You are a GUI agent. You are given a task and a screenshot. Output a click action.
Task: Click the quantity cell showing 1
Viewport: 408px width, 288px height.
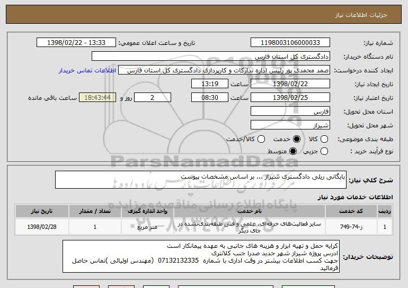coord(95,227)
